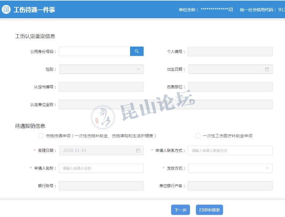Focus the 公民身份号码 input field
The width and height of the screenshot is (285, 217).
pyautogui.click(x=94, y=51)
